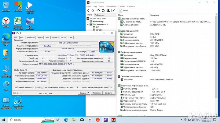
Task: Click the Intel Core 2 Quad logo
Action: point(107,47)
